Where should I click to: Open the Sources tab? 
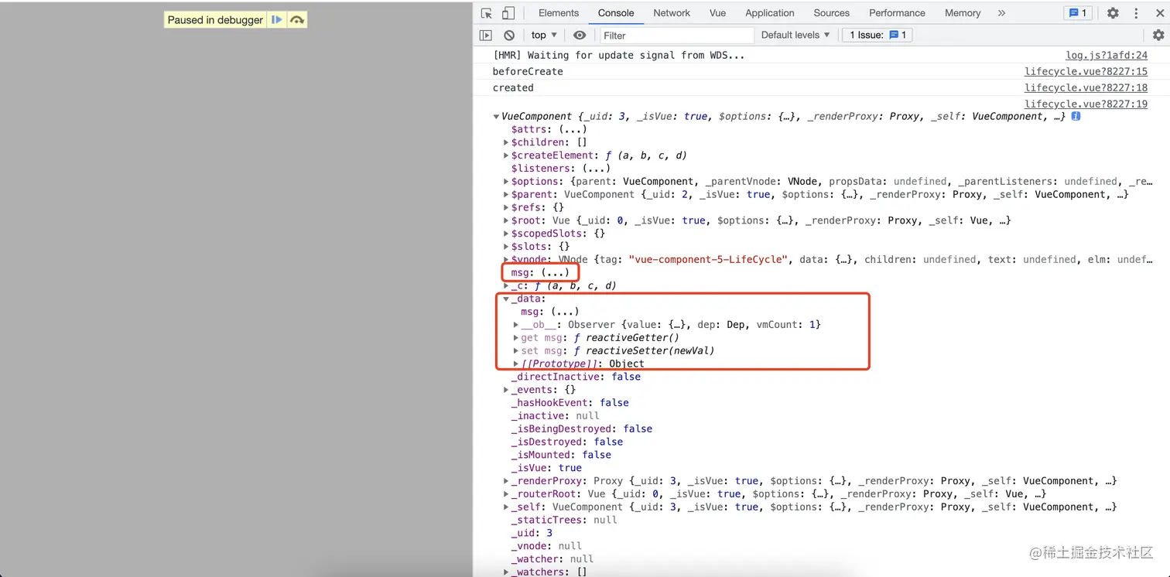832,13
